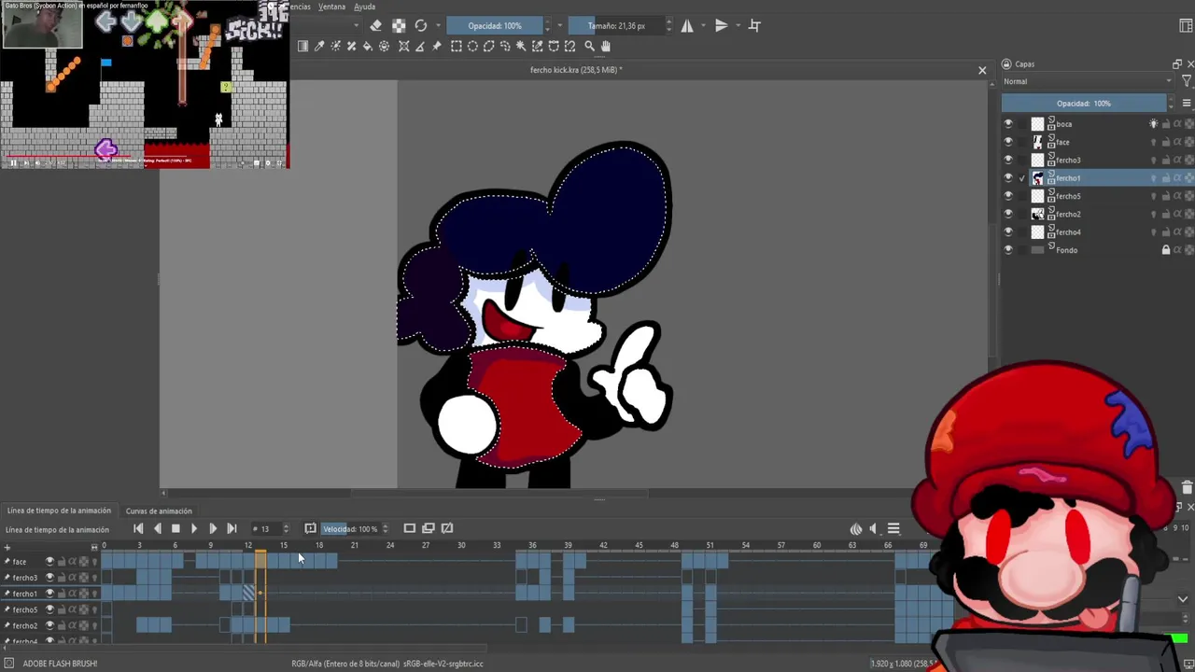Toggle vertical mirror tool
The height and width of the screenshot is (672, 1195).
tap(721, 26)
